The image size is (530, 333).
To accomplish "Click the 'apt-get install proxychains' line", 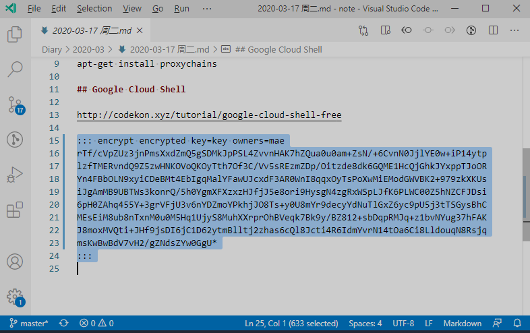I will (147, 63).
